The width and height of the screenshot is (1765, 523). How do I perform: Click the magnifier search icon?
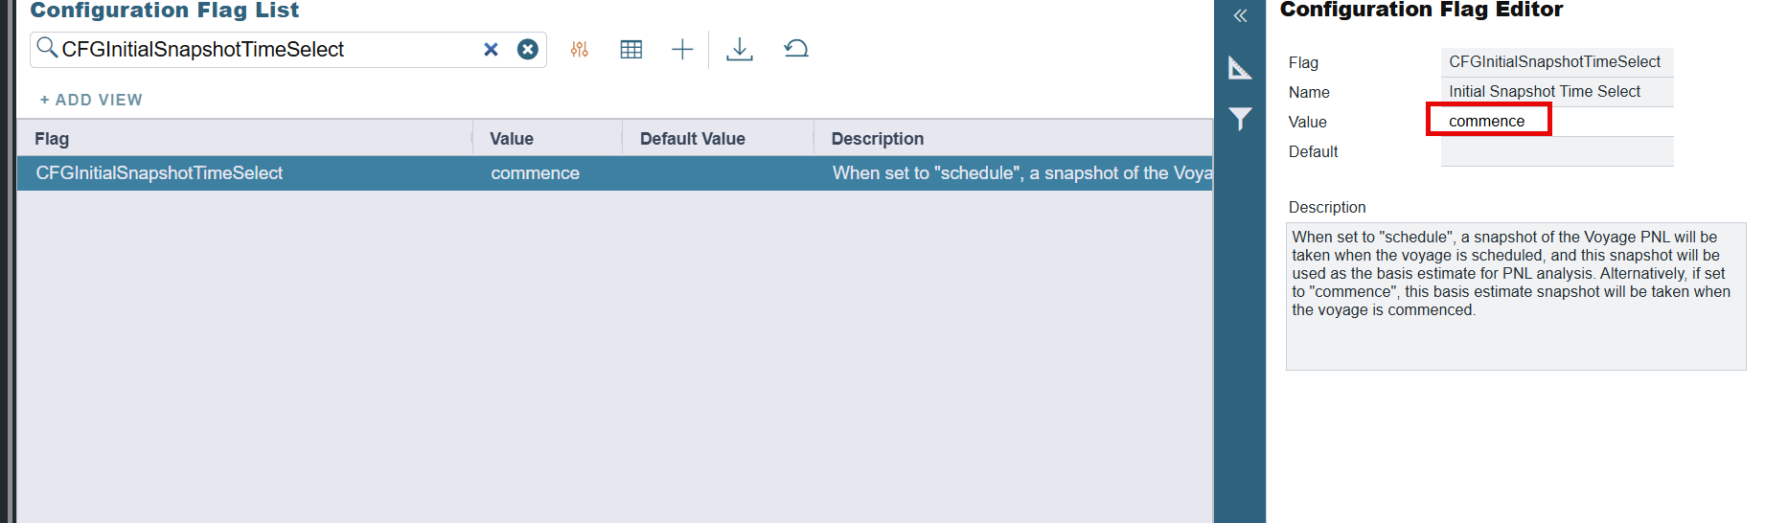(x=47, y=47)
